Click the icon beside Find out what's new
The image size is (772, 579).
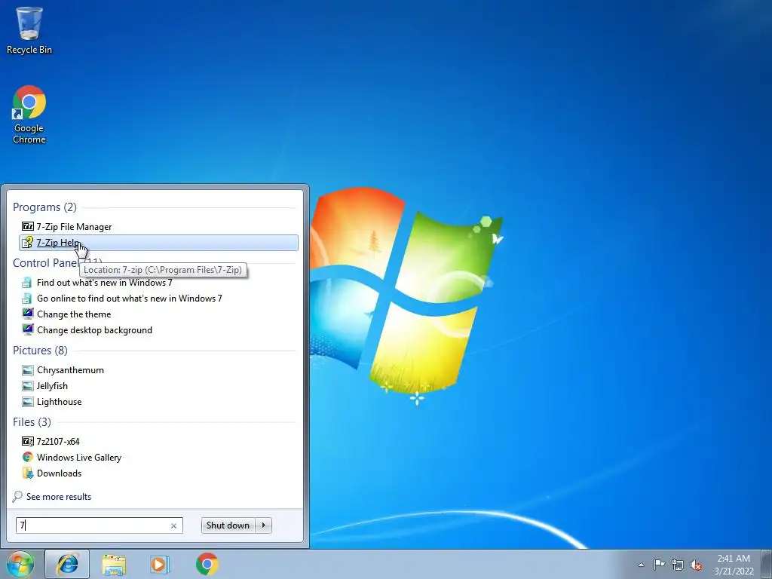point(28,283)
